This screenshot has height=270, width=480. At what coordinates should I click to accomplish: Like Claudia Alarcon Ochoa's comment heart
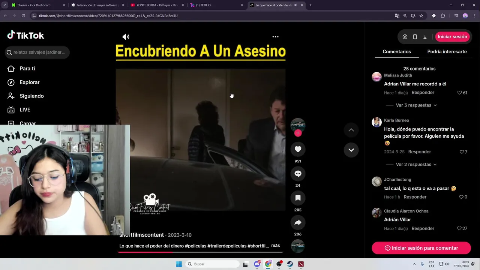coord(459,228)
